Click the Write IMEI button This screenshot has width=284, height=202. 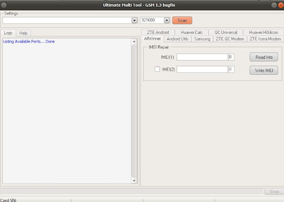[264, 70]
